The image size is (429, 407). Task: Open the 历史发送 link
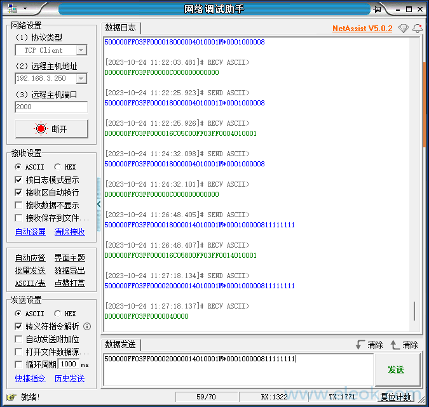click(69, 378)
